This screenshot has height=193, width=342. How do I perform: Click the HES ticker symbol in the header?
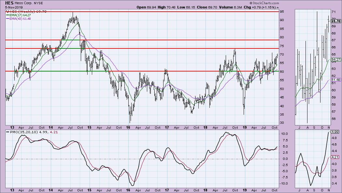pos(9,3)
